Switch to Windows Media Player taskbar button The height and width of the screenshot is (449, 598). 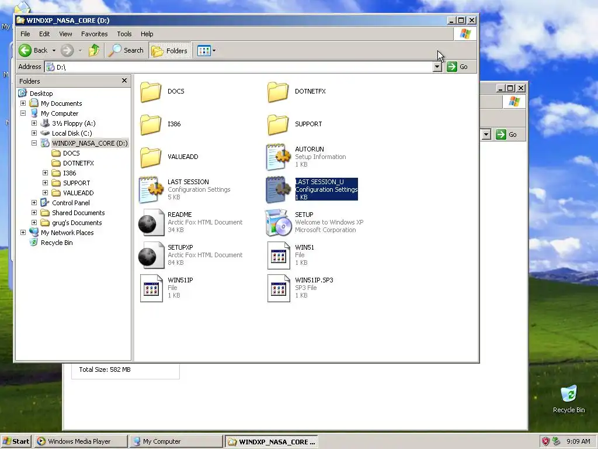(x=81, y=441)
